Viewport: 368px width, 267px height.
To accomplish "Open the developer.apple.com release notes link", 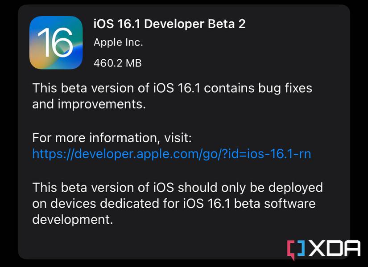I will 172,154.
